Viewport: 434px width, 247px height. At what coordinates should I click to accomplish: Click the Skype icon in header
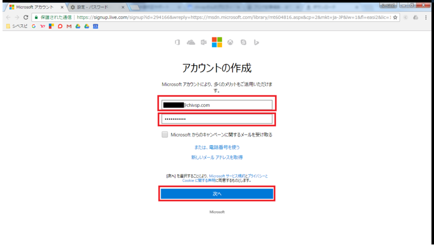pos(243,42)
